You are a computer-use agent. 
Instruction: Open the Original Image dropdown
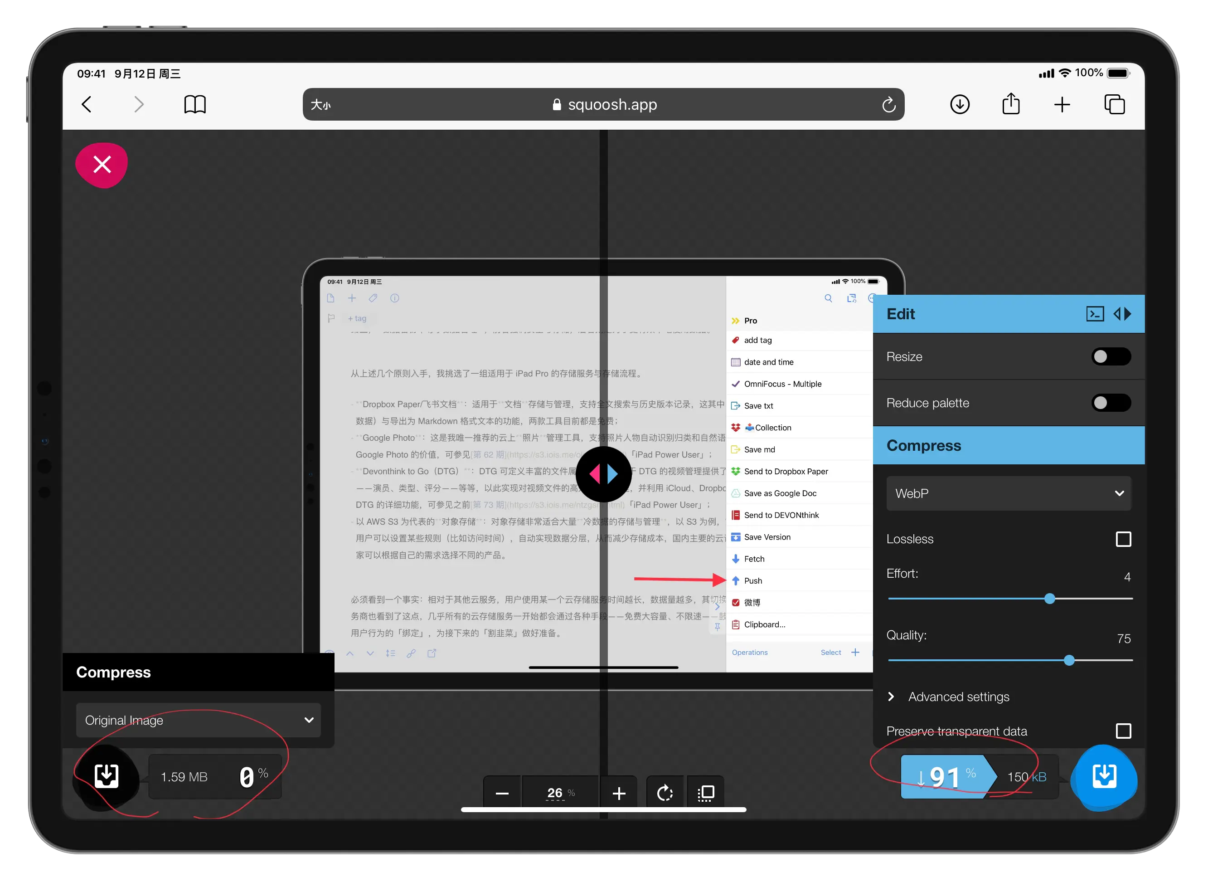199,720
